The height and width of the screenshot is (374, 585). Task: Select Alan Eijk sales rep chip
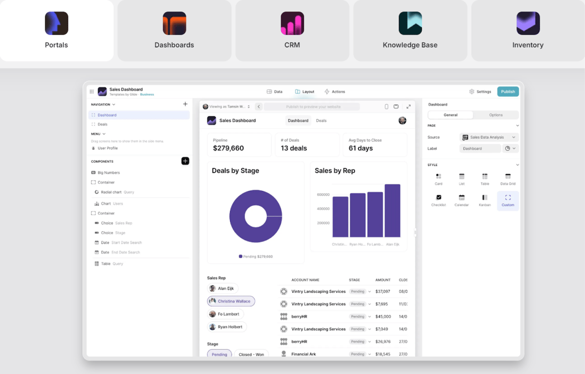point(223,288)
